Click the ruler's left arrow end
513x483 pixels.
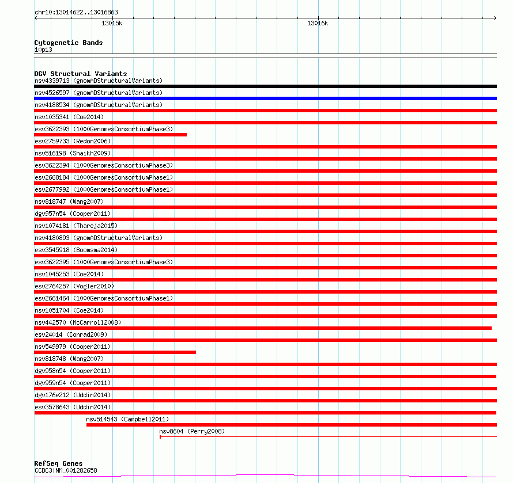pos(36,18)
